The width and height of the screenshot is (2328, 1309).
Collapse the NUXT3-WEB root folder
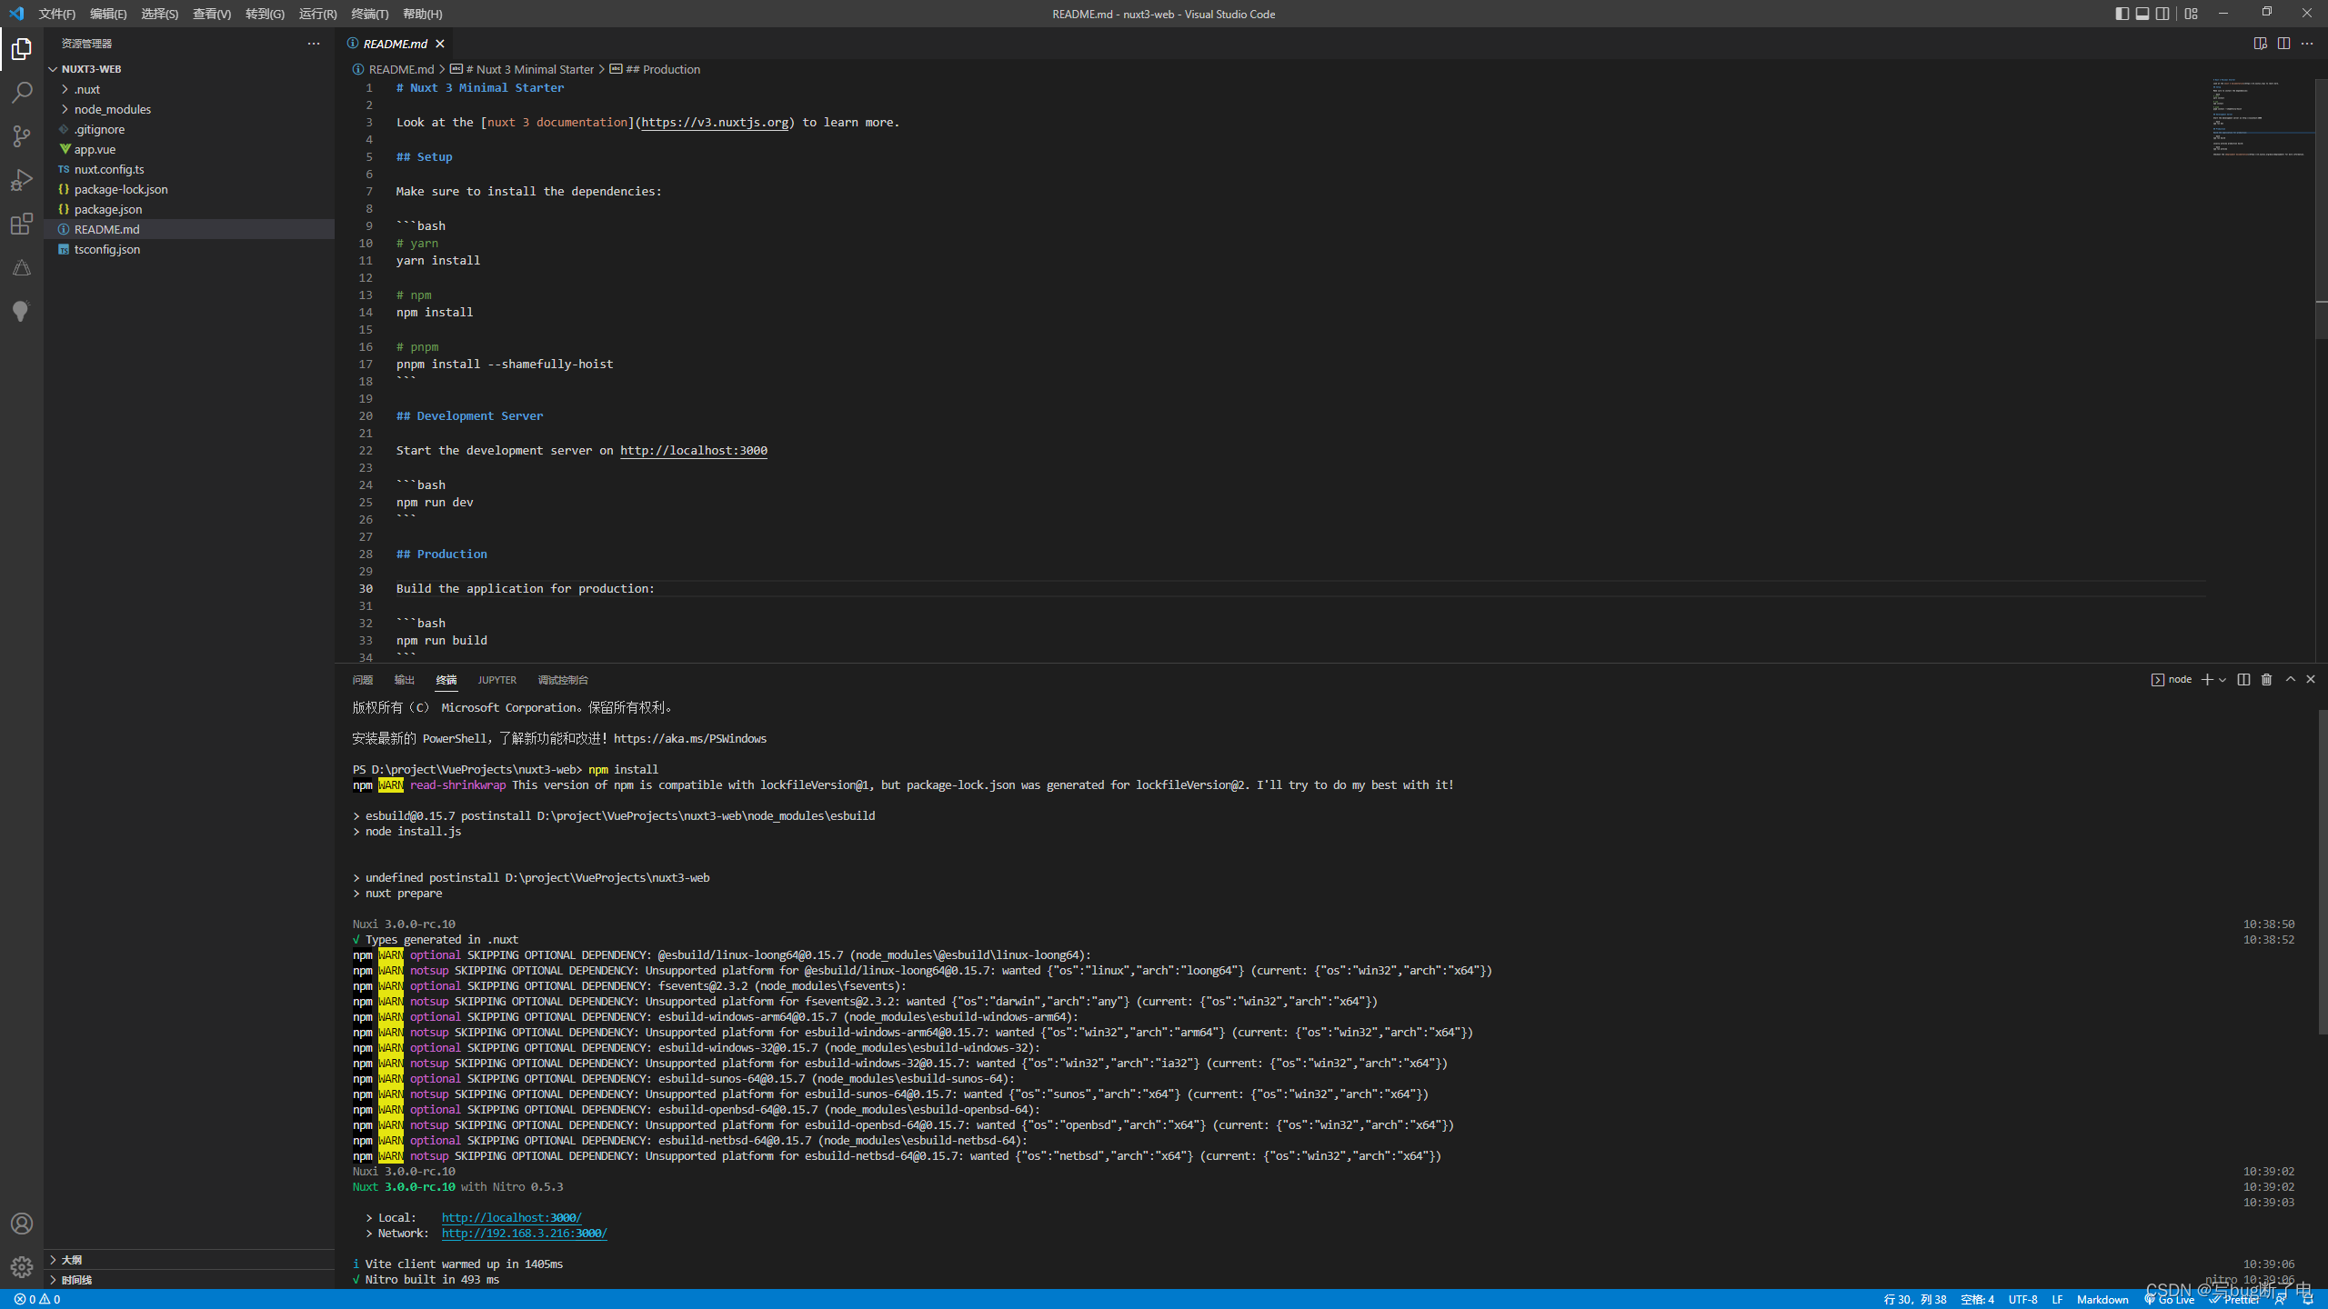coord(189,69)
